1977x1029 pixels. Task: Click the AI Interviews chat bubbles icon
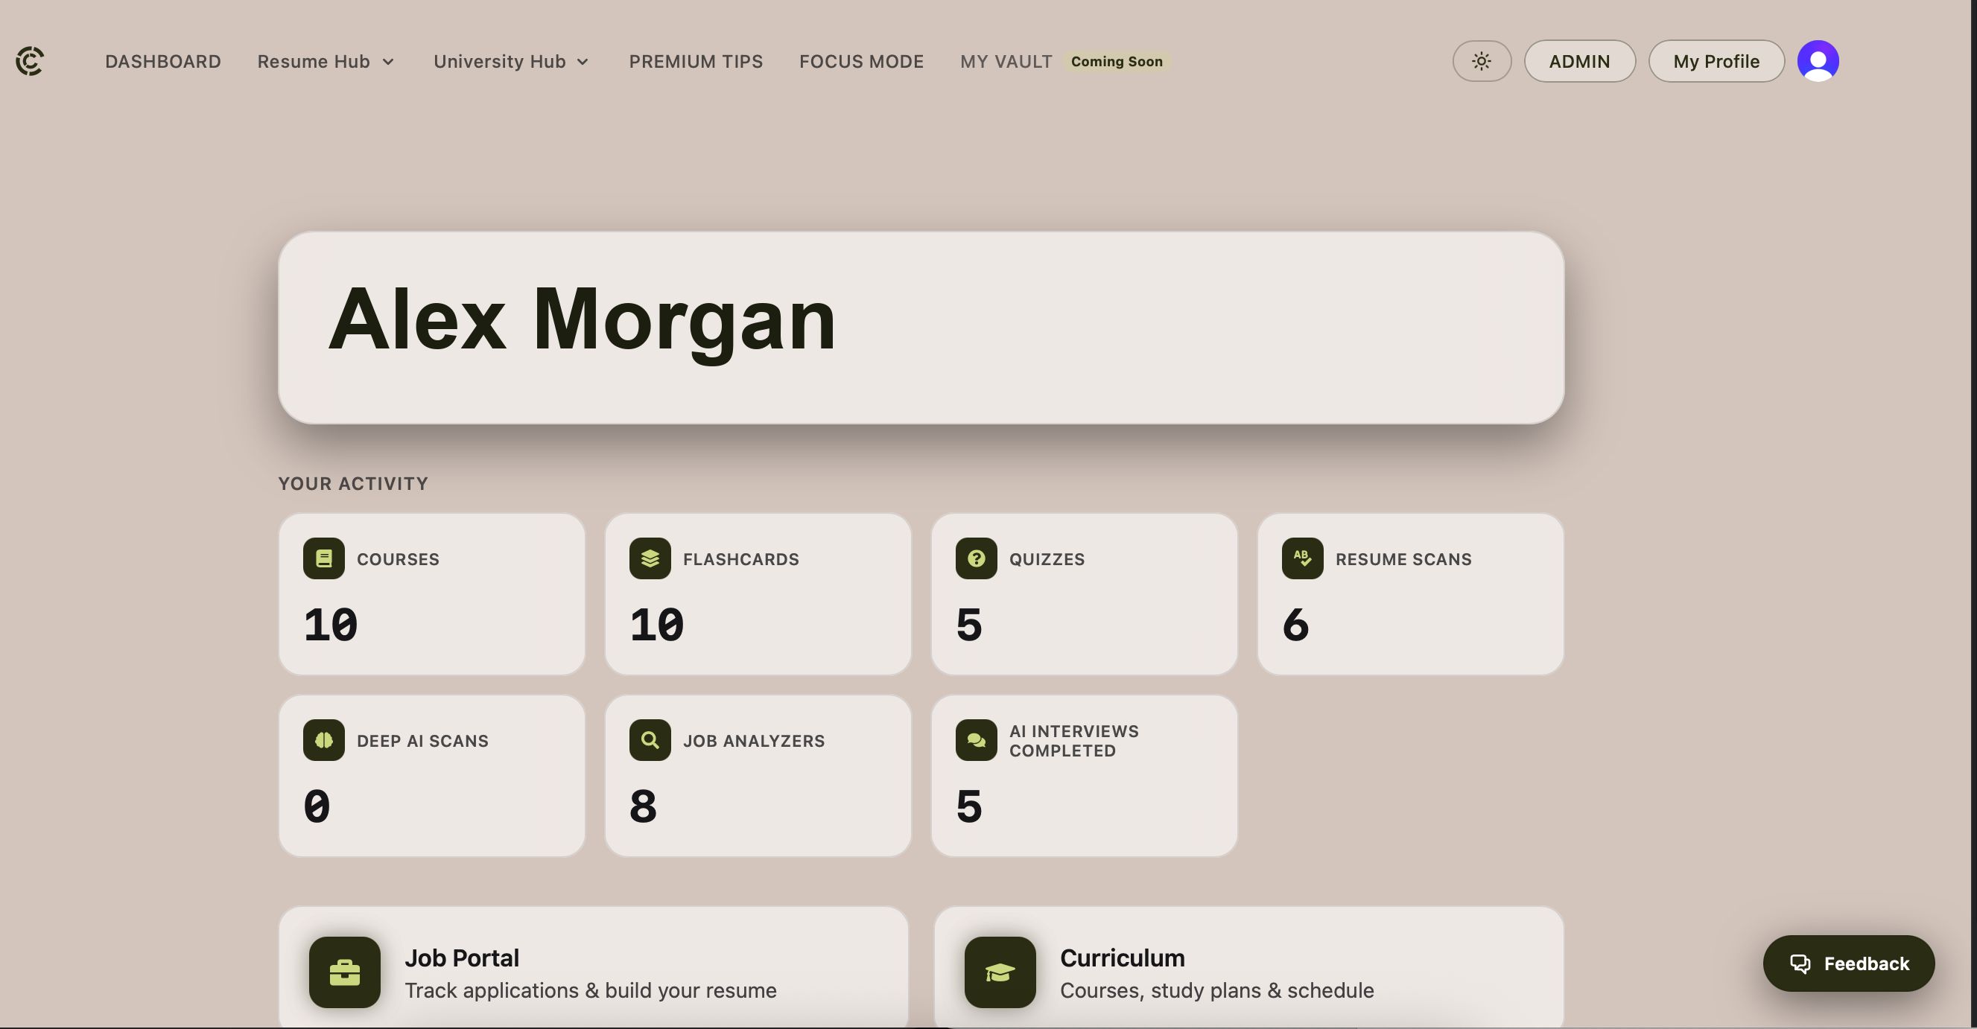(x=975, y=741)
